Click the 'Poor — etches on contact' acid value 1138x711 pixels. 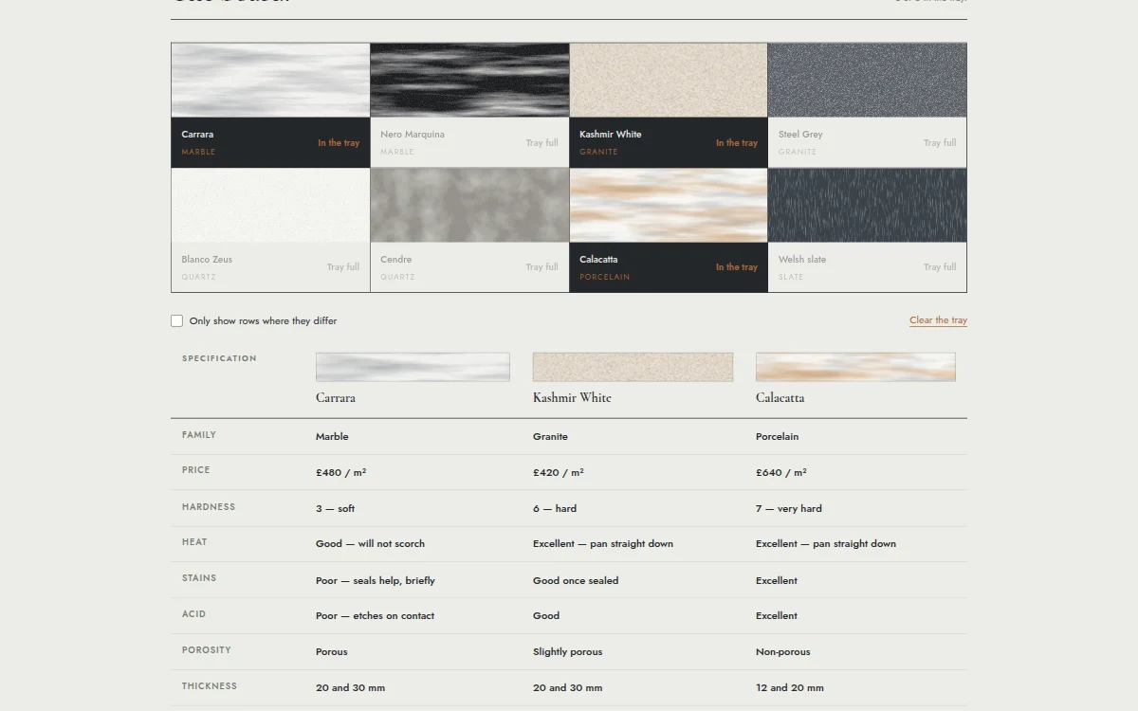[376, 616]
